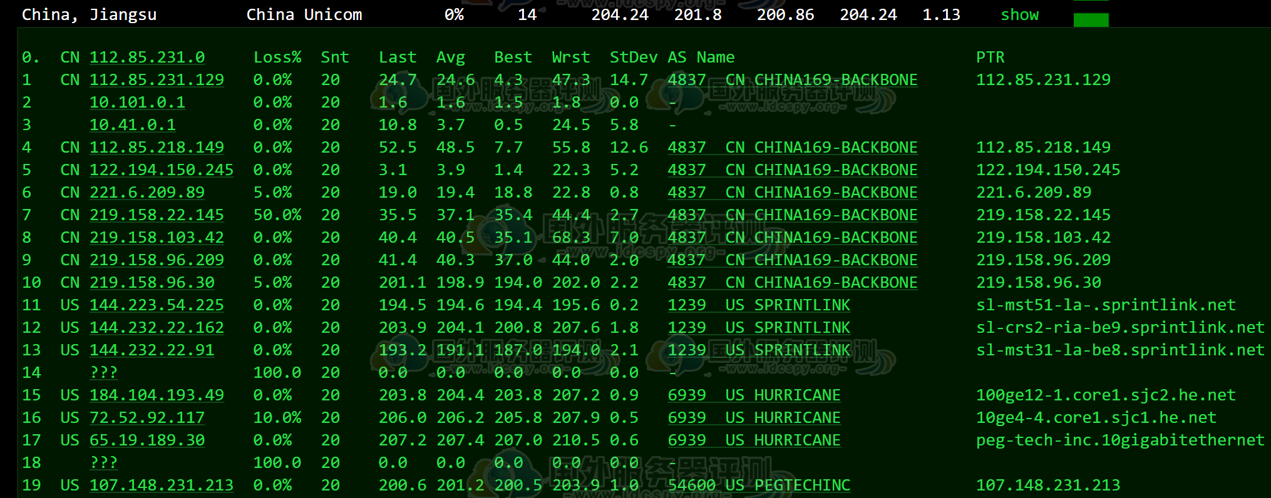Screen dimensions: 1271x498
Task: Open IP link 112.85.231.0
Action: (147, 57)
